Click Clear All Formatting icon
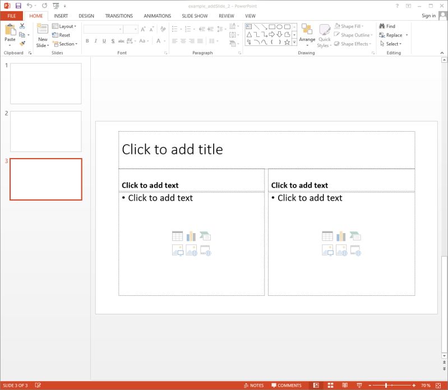Viewport: 448px width, 390px height. (x=163, y=29)
